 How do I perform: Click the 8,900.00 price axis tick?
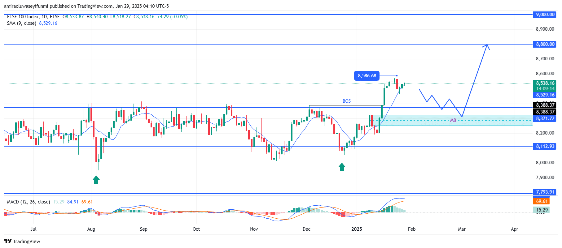click(545, 29)
